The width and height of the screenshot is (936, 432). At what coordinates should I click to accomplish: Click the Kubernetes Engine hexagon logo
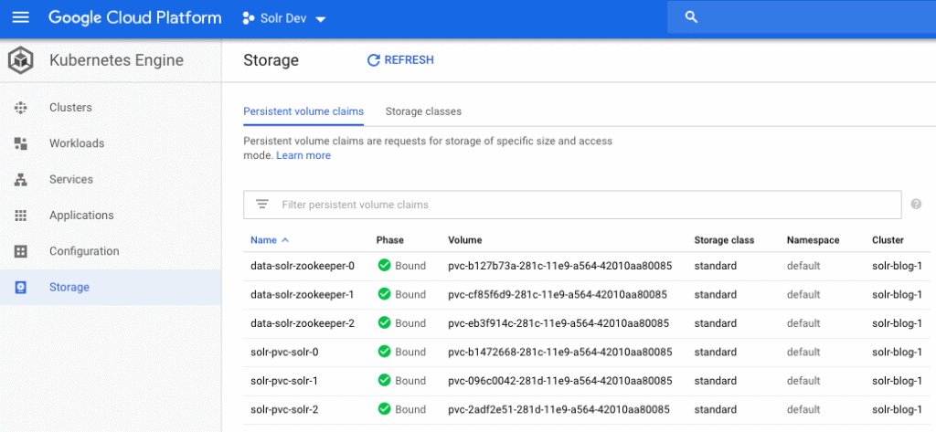pyautogui.click(x=21, y=61)
